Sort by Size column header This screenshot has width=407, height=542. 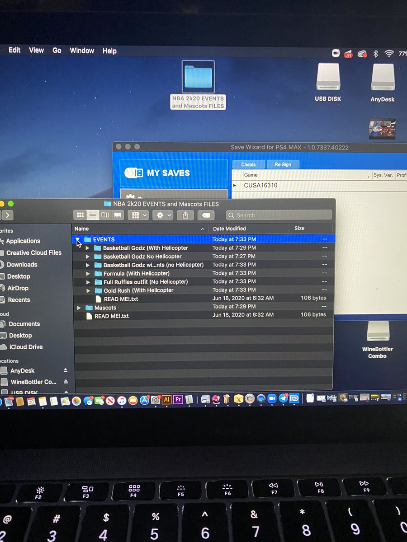click(x=311, y=229)
